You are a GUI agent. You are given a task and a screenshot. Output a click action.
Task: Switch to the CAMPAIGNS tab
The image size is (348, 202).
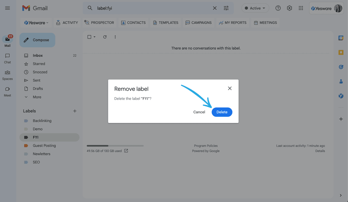[x=198, y=23]
